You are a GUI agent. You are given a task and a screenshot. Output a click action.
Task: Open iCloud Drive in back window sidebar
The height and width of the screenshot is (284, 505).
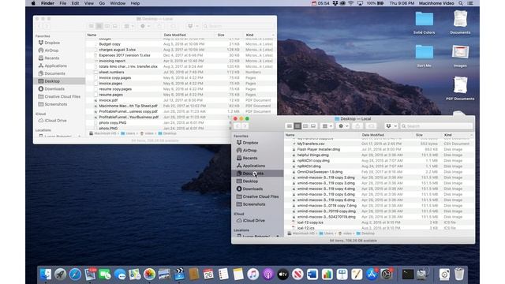point(55,121)
